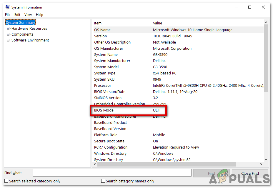Select the Secure Boot State row
273x188 pixels.
point(179,141)
